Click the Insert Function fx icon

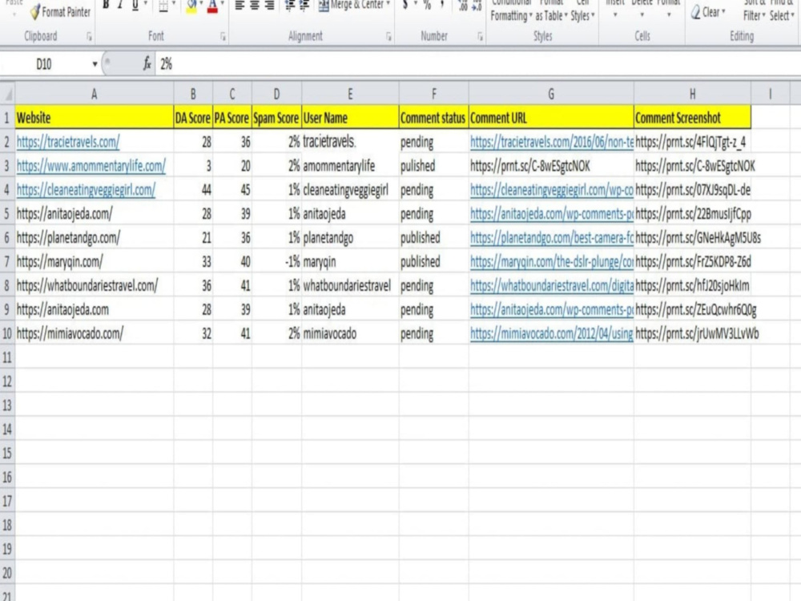tap(147, 64)
